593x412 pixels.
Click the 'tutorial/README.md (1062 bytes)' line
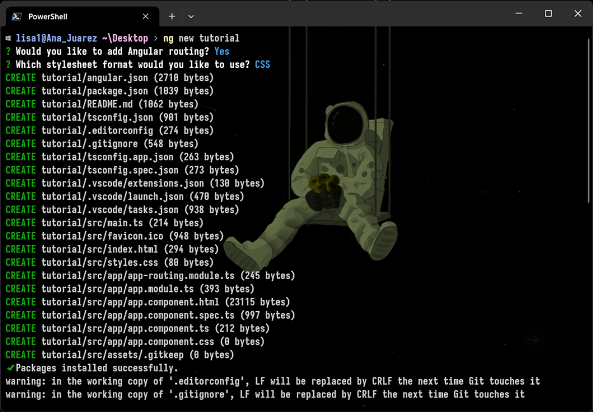[102, 104]
